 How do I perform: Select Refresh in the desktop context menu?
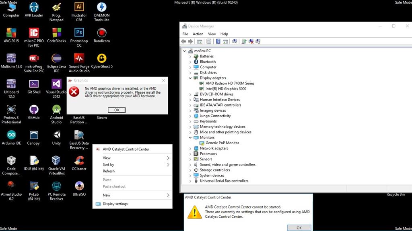(132, 171)
